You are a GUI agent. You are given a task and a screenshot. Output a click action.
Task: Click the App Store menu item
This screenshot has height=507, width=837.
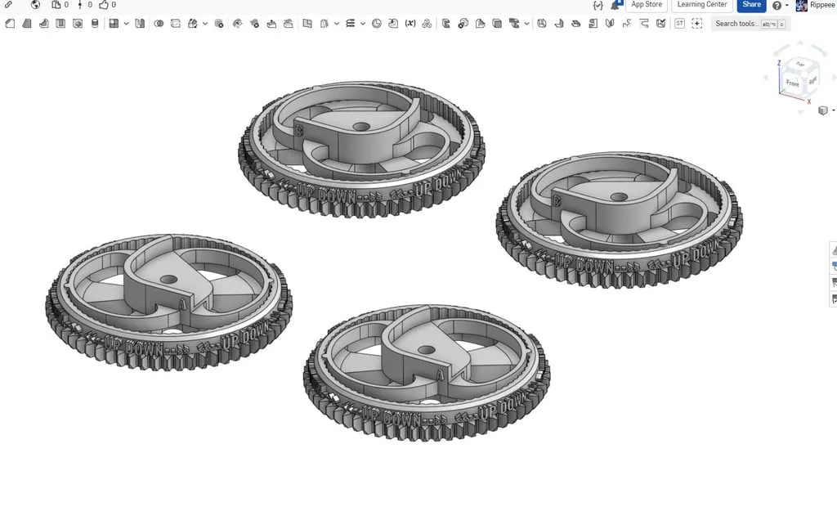647,5
